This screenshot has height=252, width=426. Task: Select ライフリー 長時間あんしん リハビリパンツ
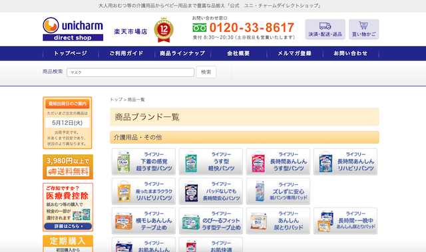pyautogui.click(x=345, y=162)
